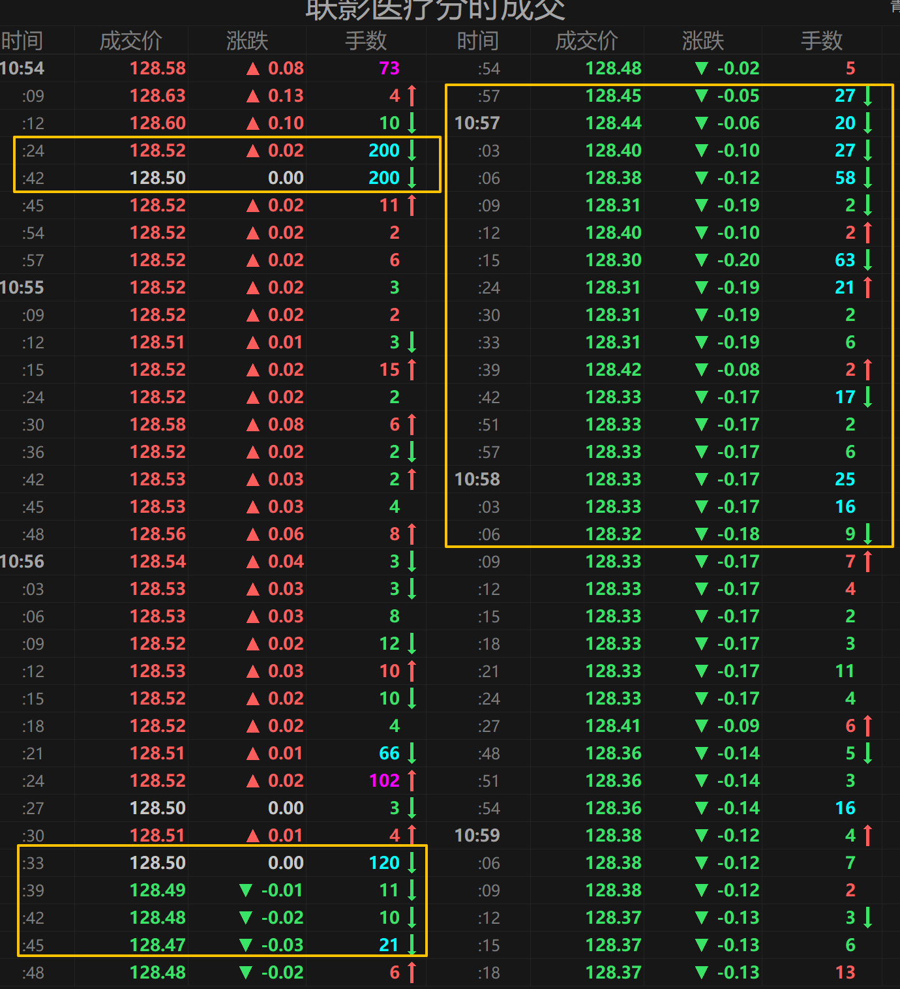Click the green down arrow next to volume 63
Image resolution: width=900 pixels, height=989 pixels.
point(867,260)
